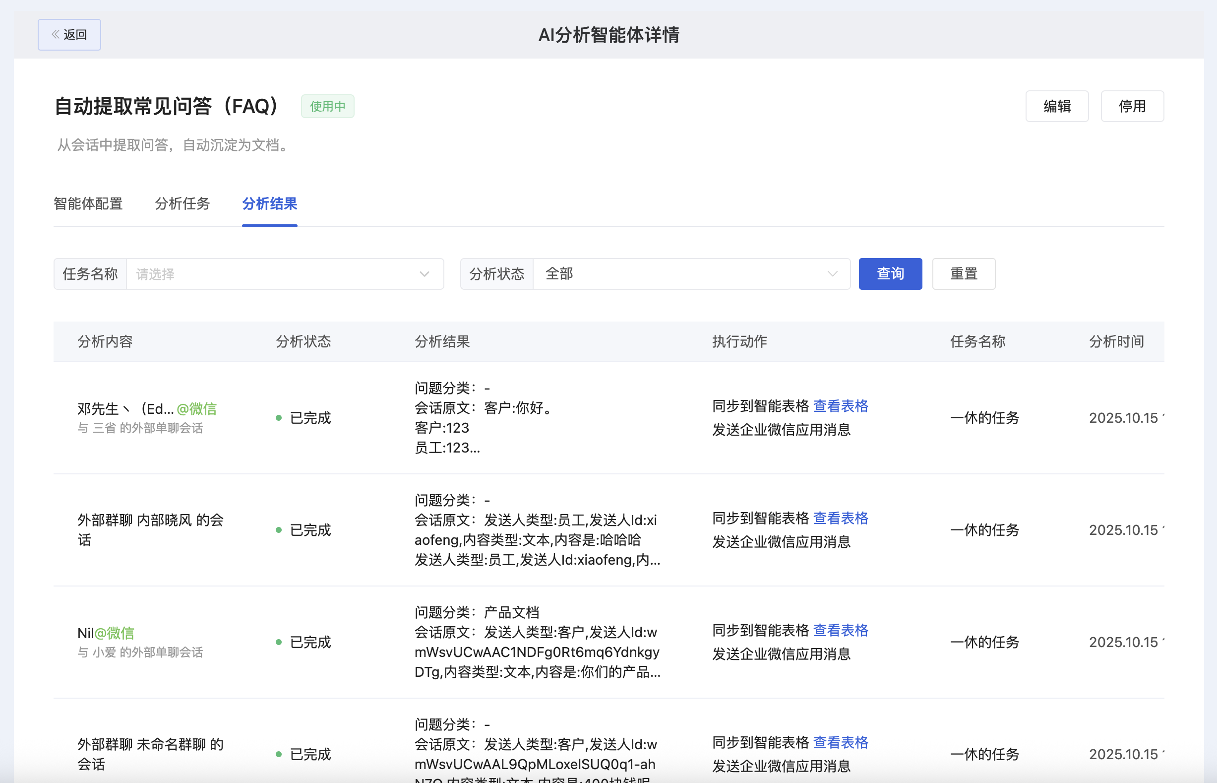Click 分析状态 column header in table
Screen dimensions: 1217x783
click(x=304, y=342)
